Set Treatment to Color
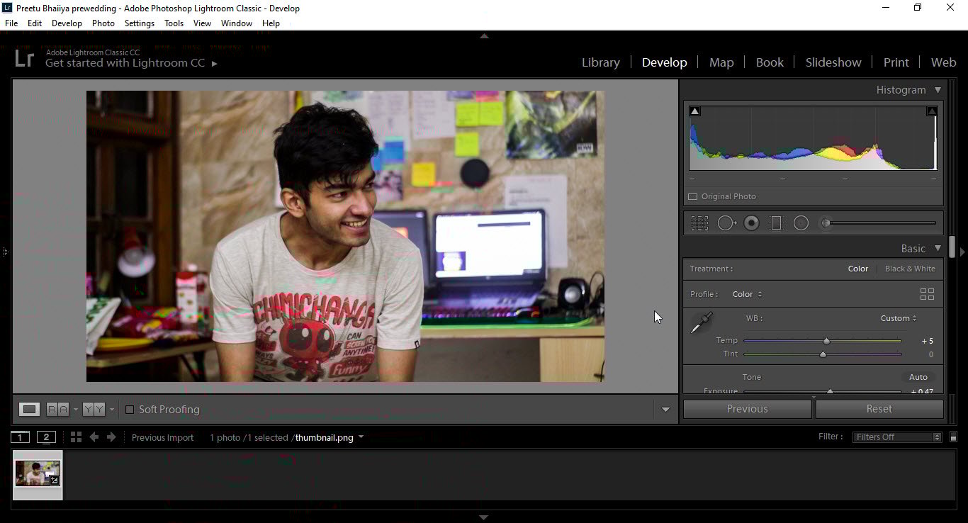 tap(858, 269)
